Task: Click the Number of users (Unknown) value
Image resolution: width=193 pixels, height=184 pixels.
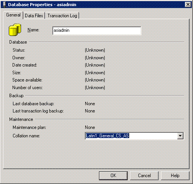Action: point(95,88)
